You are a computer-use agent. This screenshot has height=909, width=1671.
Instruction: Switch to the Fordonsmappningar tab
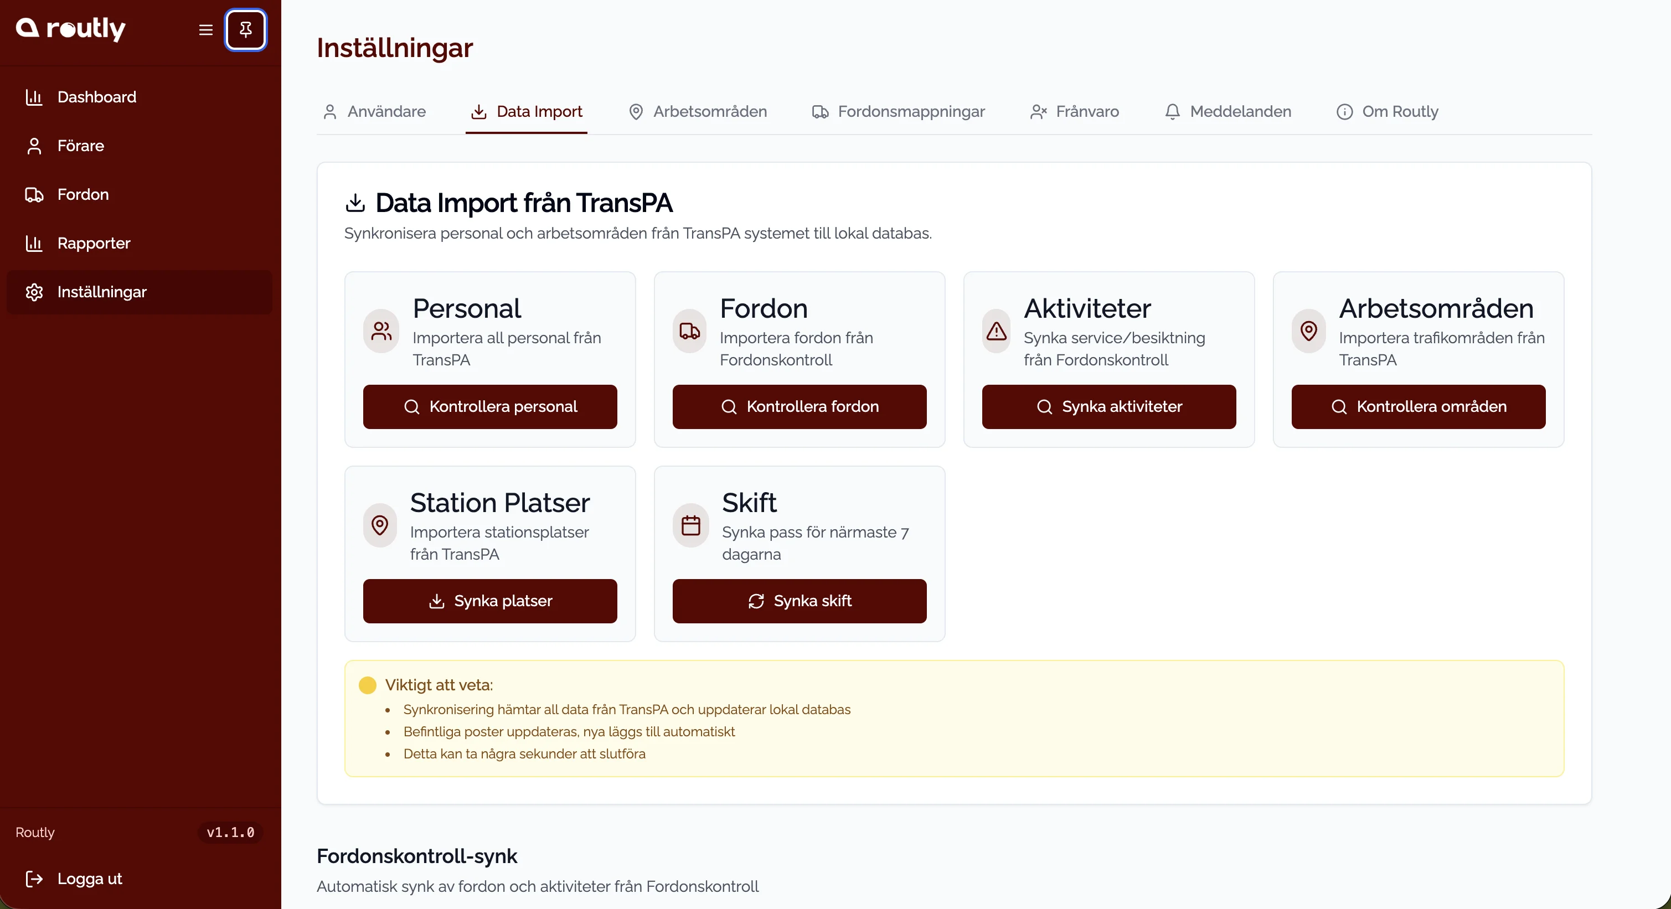(x=899, y=111)
